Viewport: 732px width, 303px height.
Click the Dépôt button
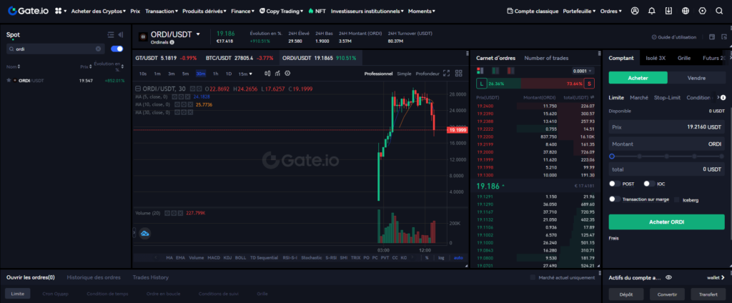pyautogui.click(x=626, y=294)
